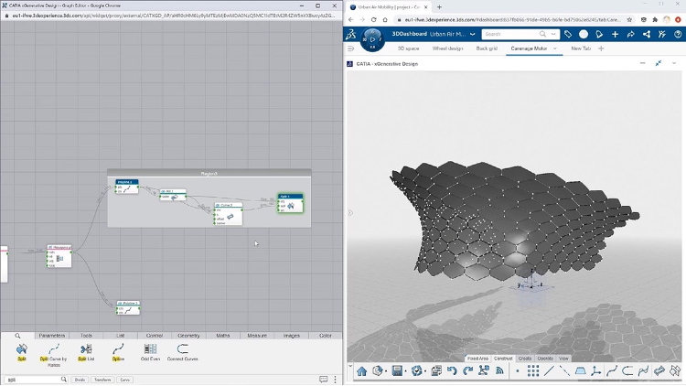Open the help question mark icon
686x386 pixels.
pos(678,34)
